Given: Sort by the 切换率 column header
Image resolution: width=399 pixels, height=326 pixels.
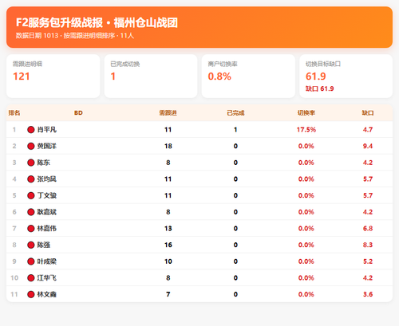Looking at the screenshot, I should 306,113.
